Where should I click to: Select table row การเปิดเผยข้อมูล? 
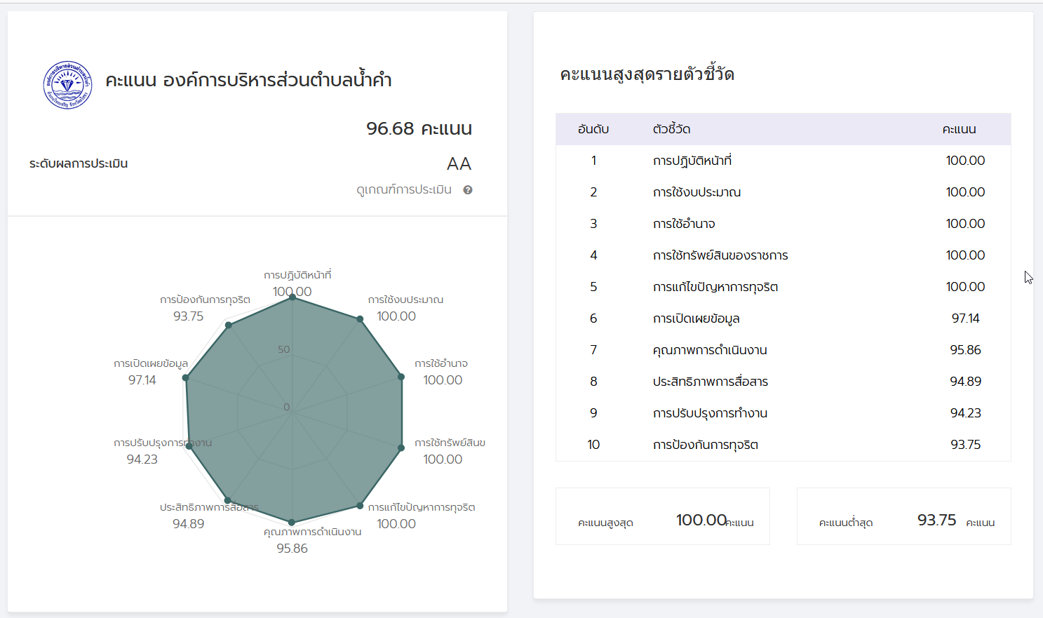(783, 318)
